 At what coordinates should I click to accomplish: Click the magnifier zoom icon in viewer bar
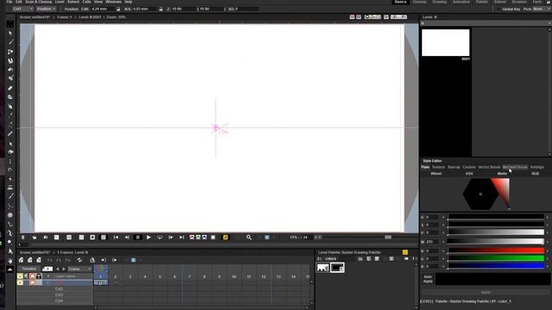click(249, 238)
